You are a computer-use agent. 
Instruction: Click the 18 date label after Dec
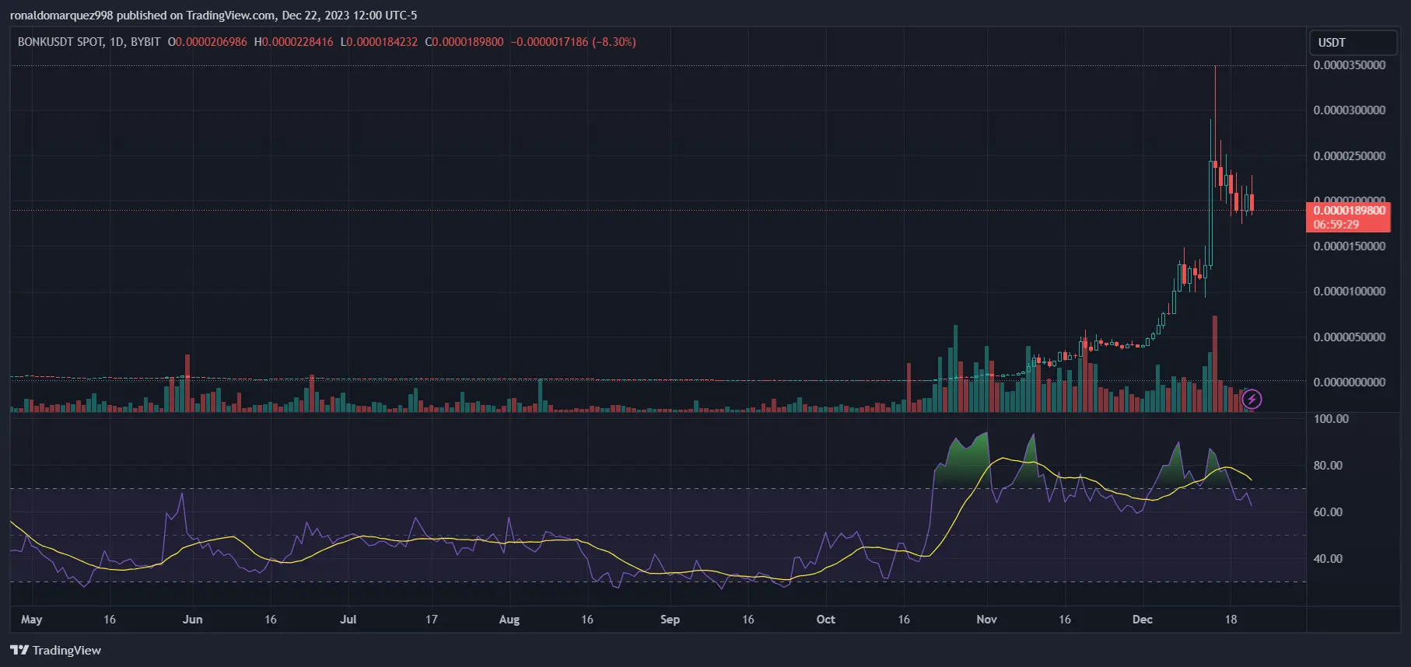[x=1231, y=620]
